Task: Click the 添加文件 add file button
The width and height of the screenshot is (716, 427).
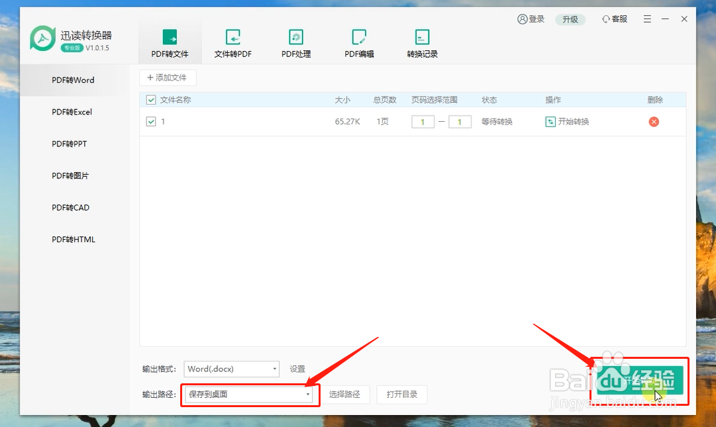Action: (x=168, y=77)
